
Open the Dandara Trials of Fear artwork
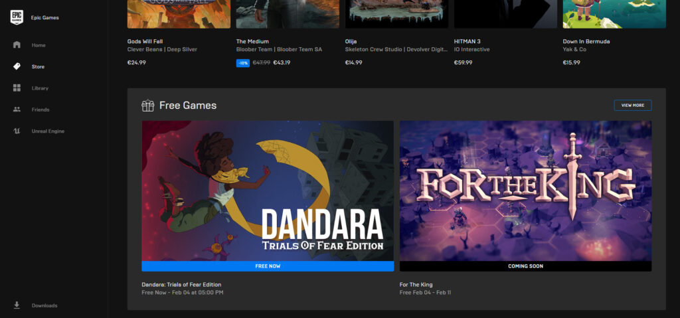tap(268, 191)
